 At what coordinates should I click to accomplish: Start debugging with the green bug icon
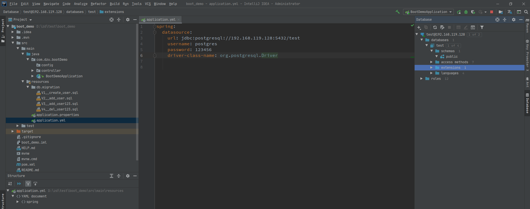click(x=466, y=12)
